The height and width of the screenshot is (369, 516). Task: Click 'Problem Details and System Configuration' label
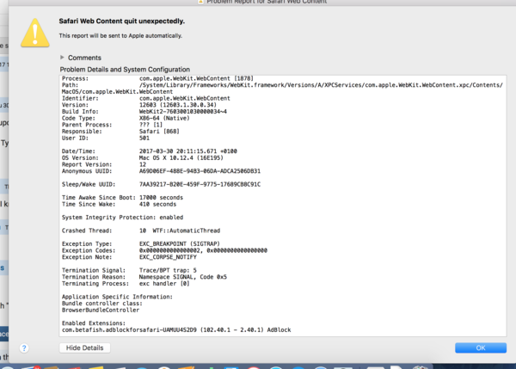[125, 70]
